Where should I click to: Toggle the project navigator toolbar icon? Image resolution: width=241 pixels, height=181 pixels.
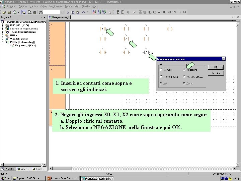pyautogui.click(x=24, y=12)
